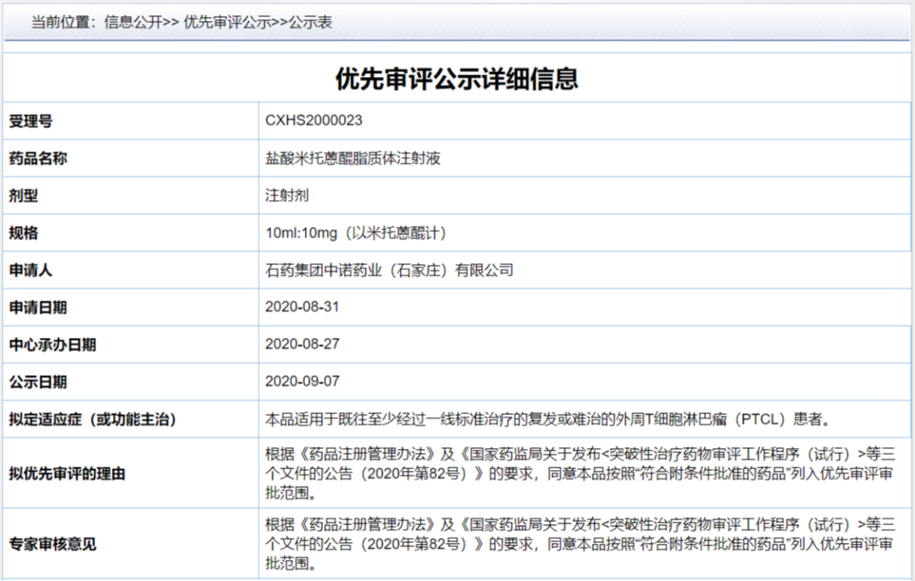Click the 信息公开 breadcrumb link
915x581 pixels.
tap(133, 22)
